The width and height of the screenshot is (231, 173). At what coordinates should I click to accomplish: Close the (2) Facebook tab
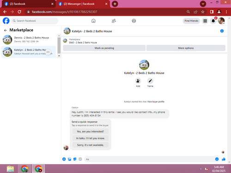coord(52,4)
